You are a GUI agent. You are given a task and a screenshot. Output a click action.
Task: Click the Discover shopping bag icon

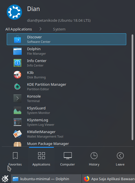(x=17, y=39)
